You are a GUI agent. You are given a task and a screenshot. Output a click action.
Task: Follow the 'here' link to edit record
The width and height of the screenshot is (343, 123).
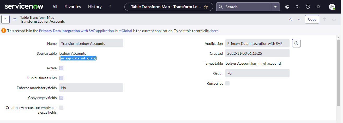point(215,31)
